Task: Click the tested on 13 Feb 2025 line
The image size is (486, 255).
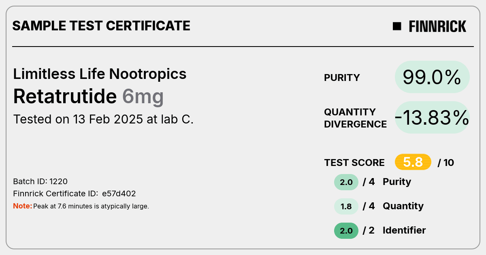Action: tap(103, 119)
